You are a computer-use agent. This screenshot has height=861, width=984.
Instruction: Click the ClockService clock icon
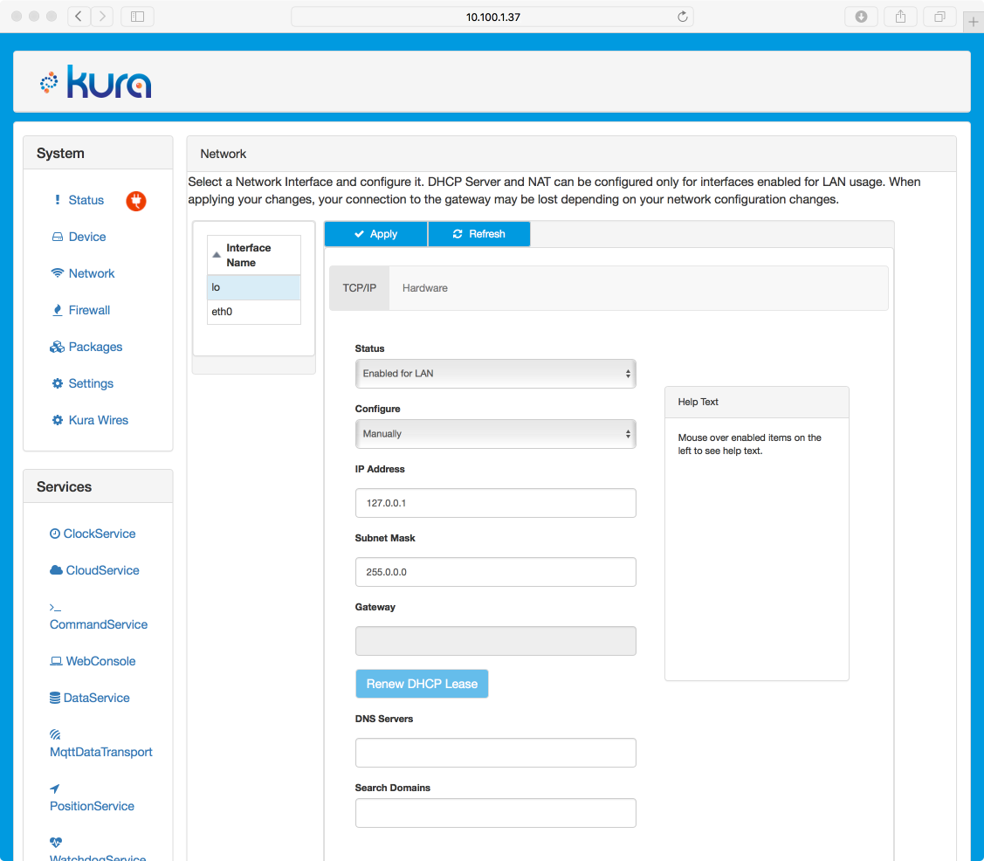coord(55,534)
